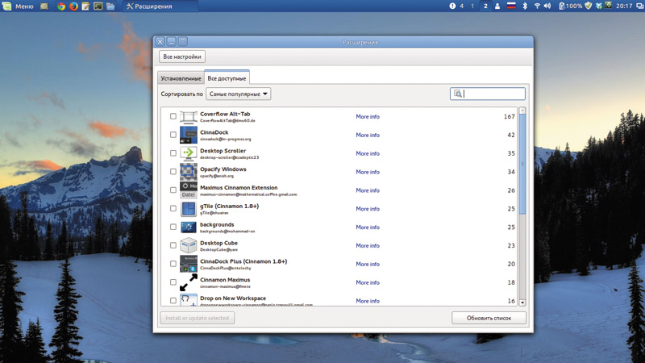Viewport: 645px width, 363px height.
Task: Select the Desktop Scroller checkbox
Action: (173, 153)
